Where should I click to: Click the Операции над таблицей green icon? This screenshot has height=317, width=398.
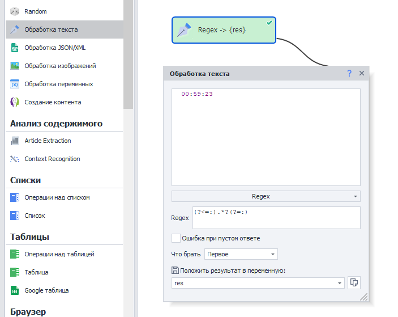click(15, 254)
